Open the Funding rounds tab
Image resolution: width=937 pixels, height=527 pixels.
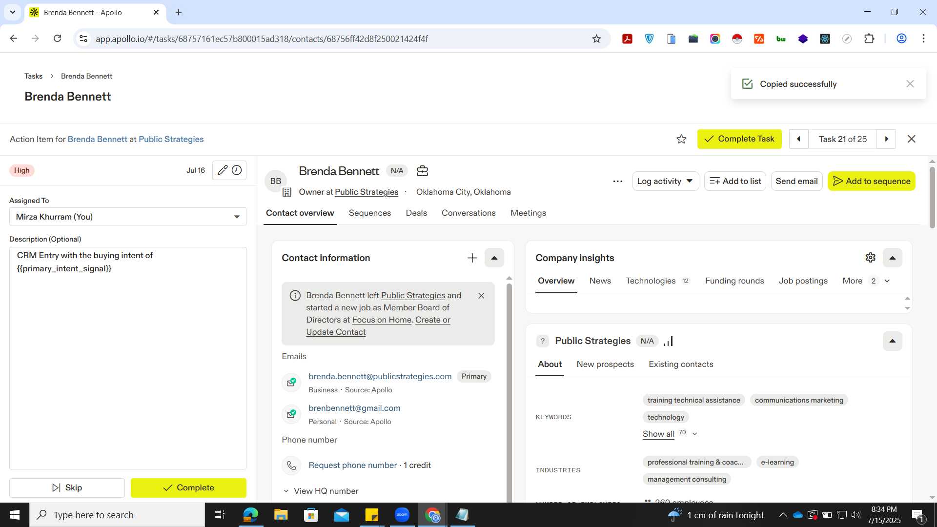tap(734, 281)
